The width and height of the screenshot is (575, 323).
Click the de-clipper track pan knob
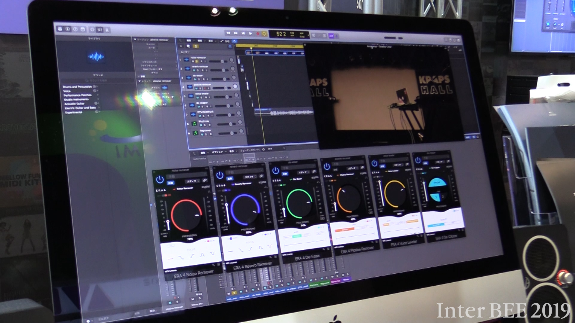coord(237,104)
